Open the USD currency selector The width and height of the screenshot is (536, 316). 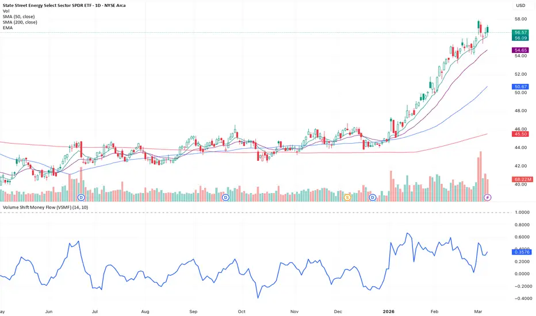tap(520, 5)
